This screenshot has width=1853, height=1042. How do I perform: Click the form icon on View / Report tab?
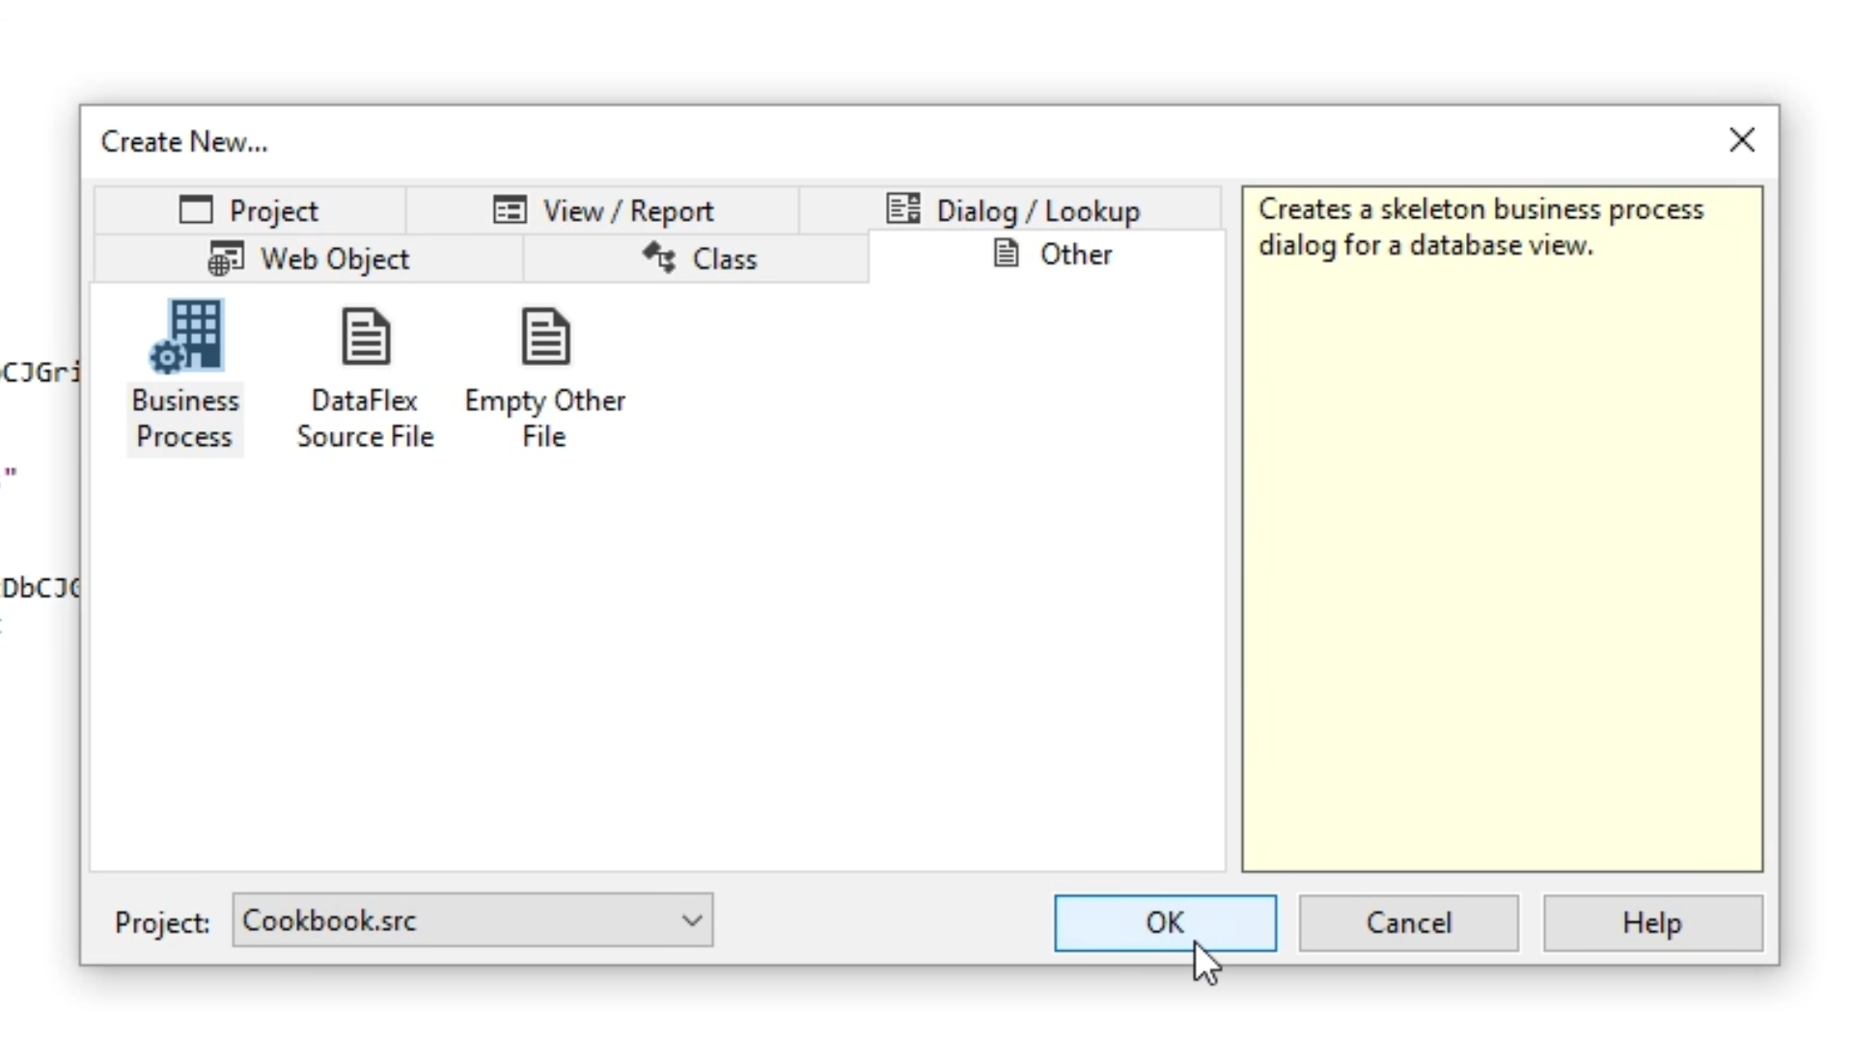510,210
